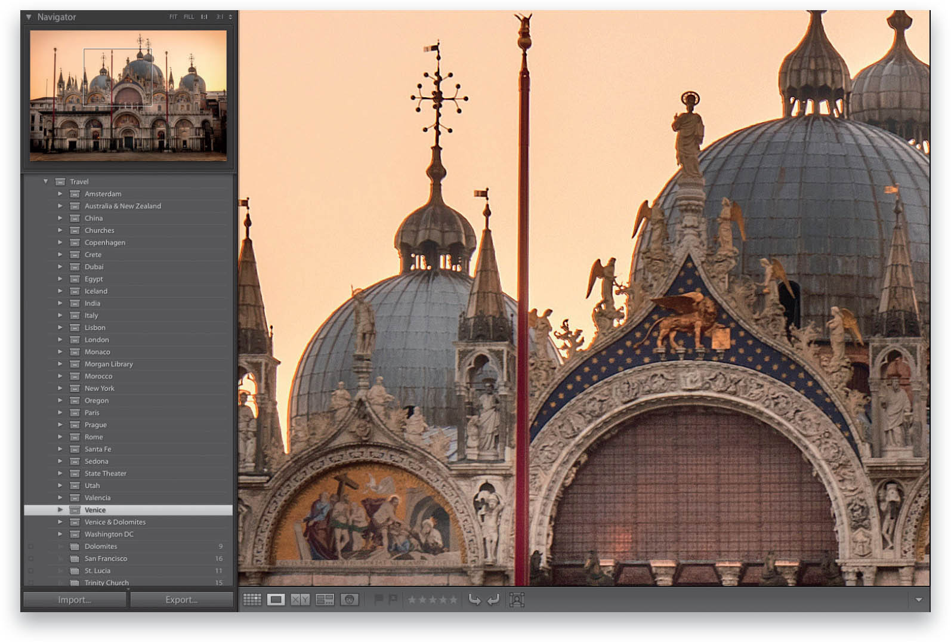Select the Valencia collection set

[x=128, y=498]
